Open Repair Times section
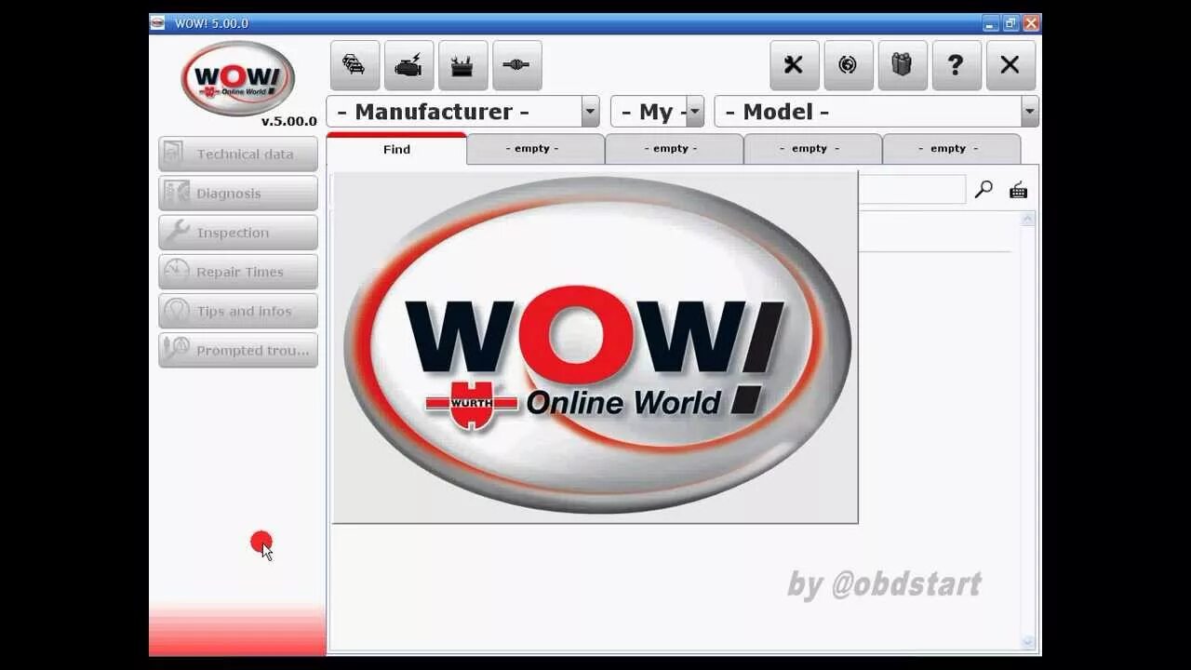This screenshot has width=1191, height=670. click(x=238, y=272)
